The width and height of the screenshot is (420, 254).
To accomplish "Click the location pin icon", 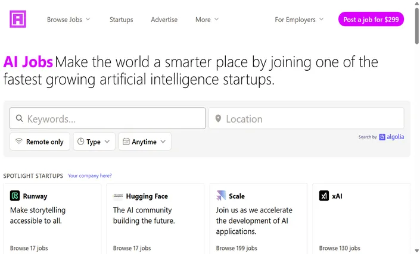I will (218, 118).
